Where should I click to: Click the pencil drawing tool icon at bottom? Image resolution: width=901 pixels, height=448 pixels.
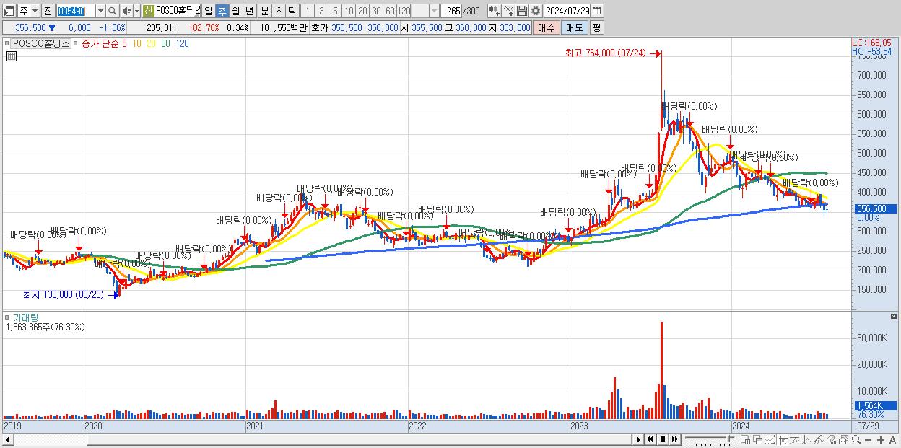tap(819, 439)
